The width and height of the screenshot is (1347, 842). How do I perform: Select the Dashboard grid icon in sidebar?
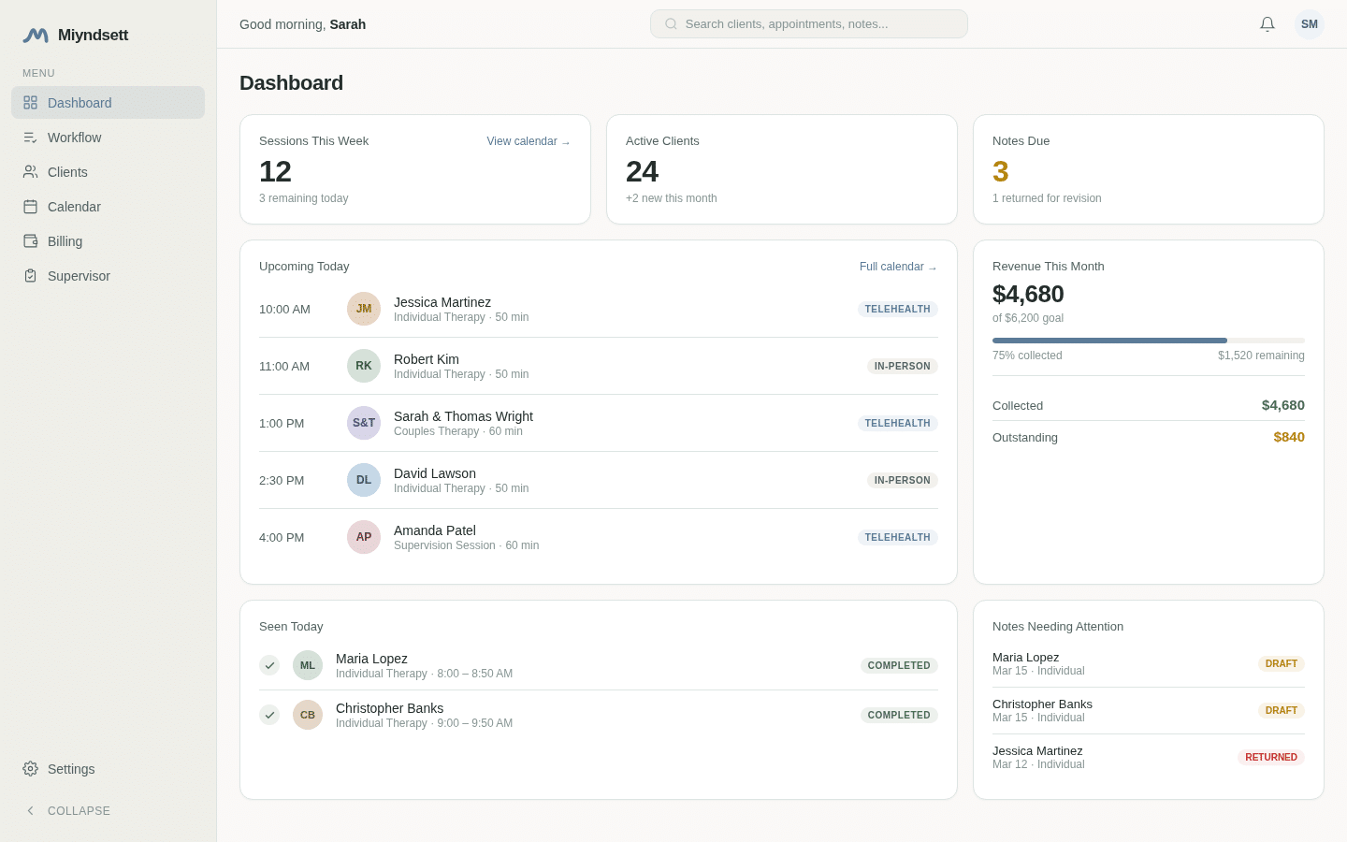(30, 103)
